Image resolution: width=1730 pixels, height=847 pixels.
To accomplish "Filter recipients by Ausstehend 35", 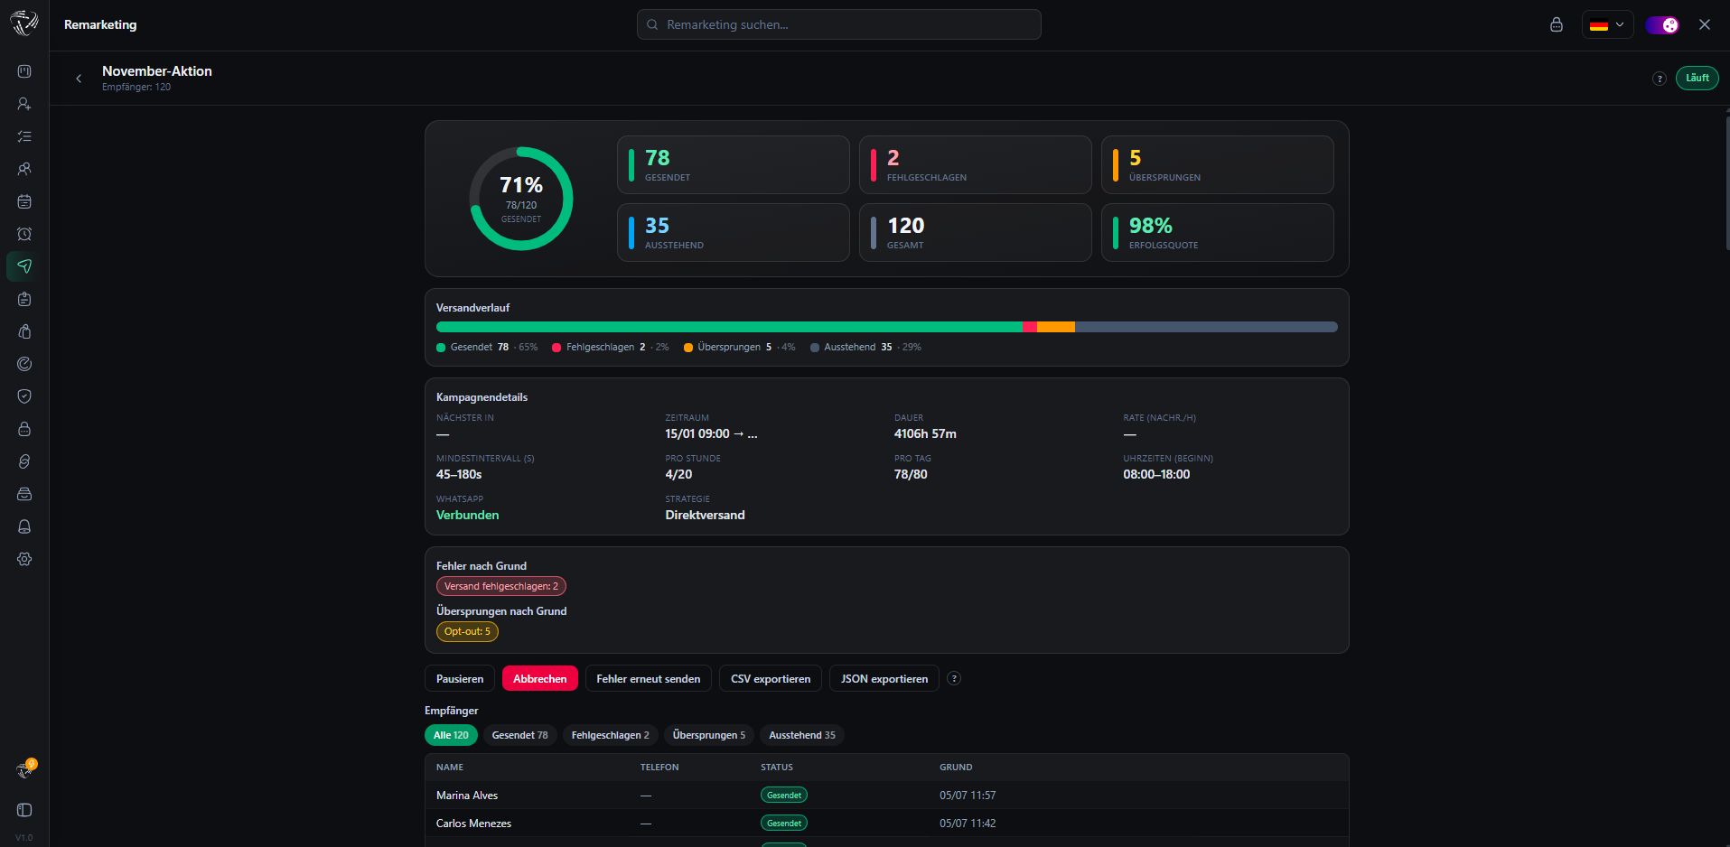I will click(802, 735).
